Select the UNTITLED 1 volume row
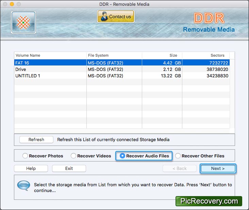This screenshot has width=249, height=210. [122, 76]
